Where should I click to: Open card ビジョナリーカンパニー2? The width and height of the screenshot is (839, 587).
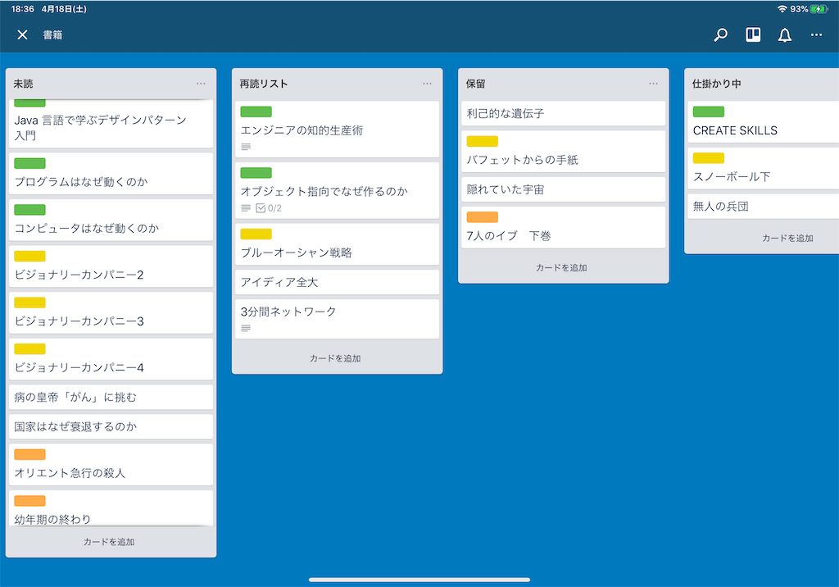tap(111, 266)
